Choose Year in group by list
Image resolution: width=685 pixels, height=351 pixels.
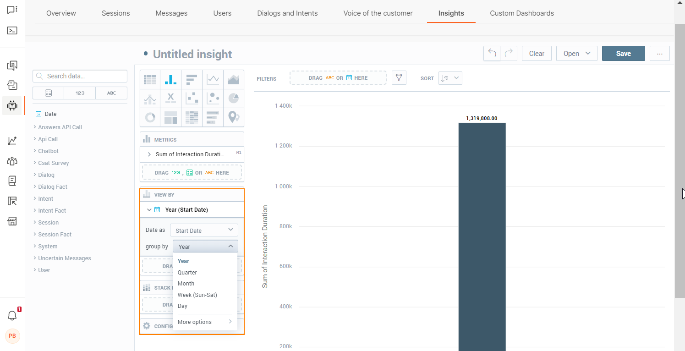pos(183,261)
